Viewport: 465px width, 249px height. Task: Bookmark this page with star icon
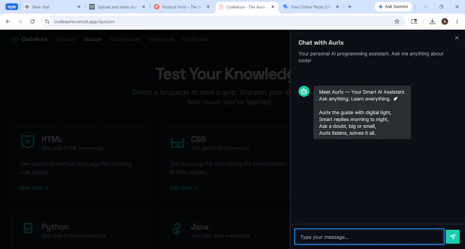point(397,22)
